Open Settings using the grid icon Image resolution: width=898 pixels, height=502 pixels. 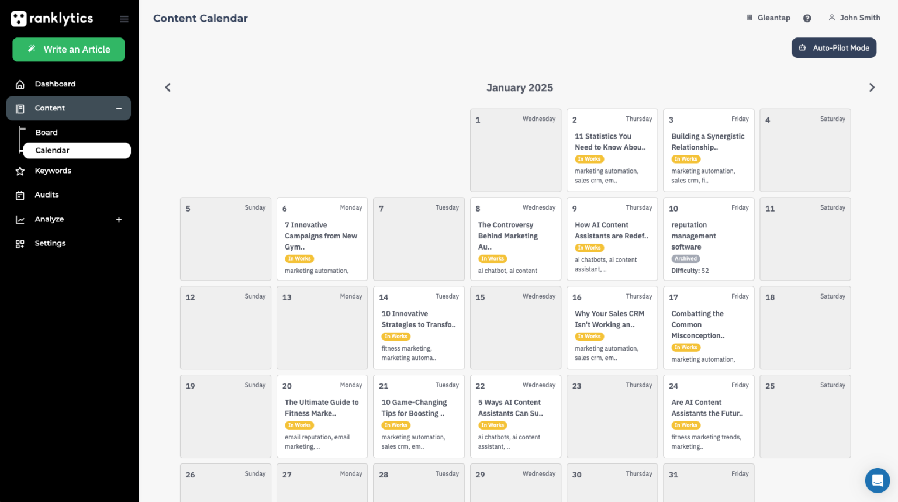point(19,243)
